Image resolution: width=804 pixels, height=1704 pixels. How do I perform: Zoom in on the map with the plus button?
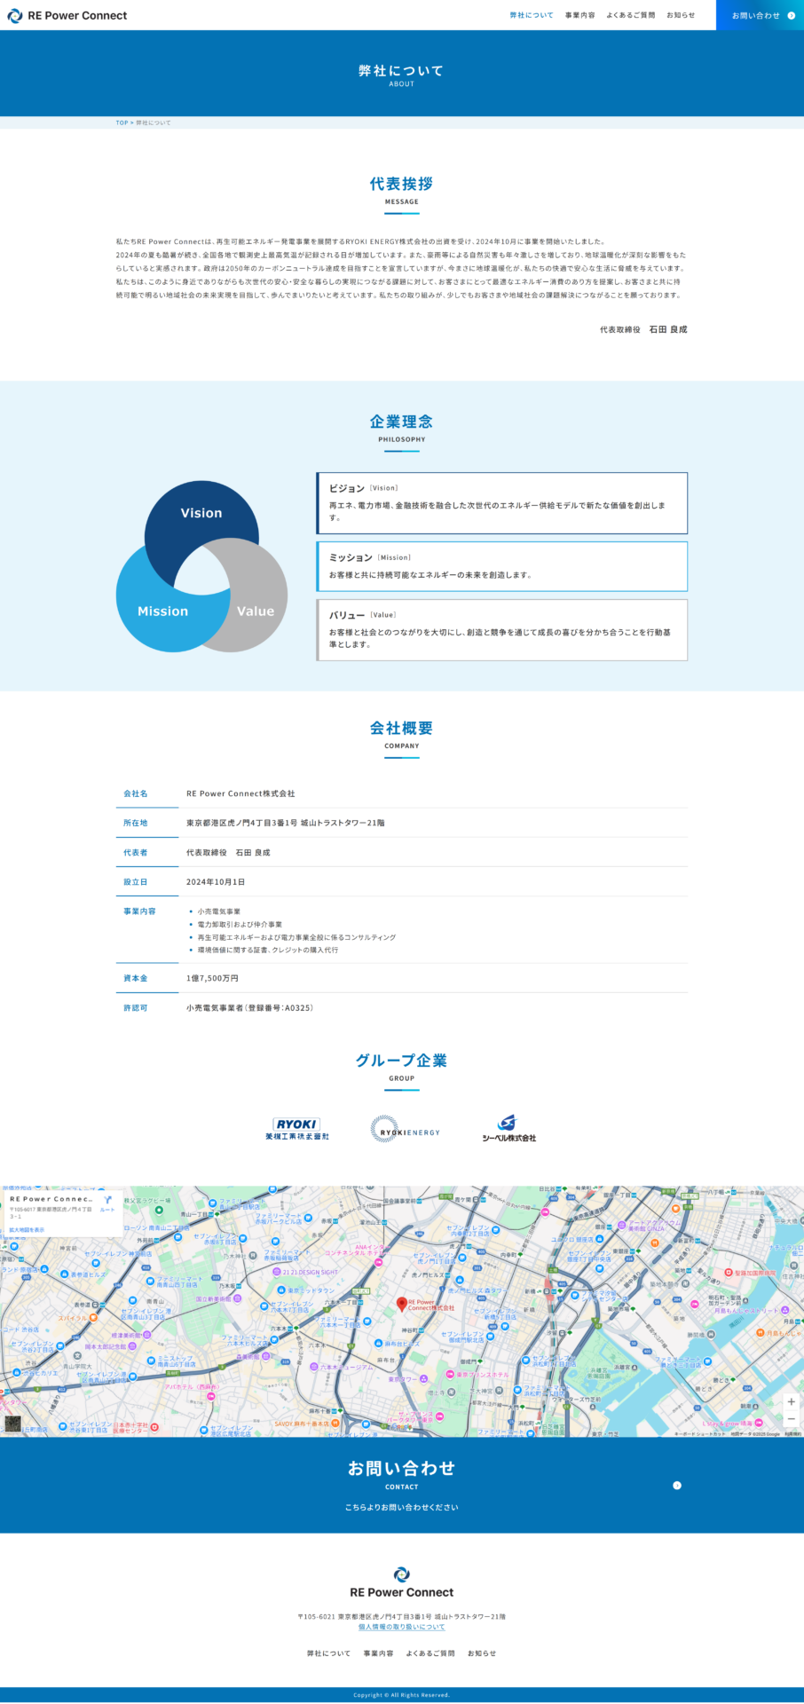(x=791, y=1401)
